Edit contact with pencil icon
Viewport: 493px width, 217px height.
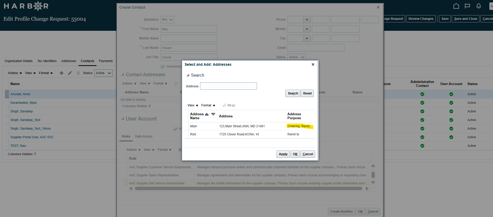(x=70, y=73)
